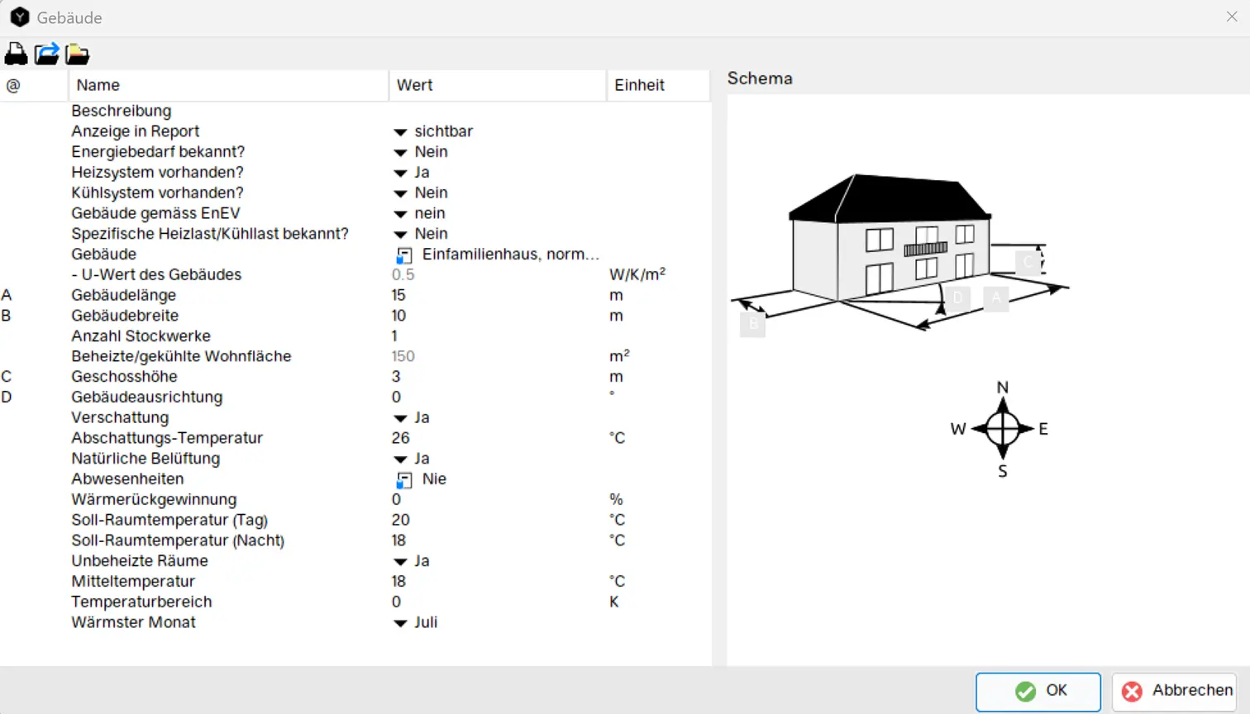Image resolution: width=1250 pixels, height=714 pixels.
Task: Click the compass rose in the schema
Action: coord(1002,429)
